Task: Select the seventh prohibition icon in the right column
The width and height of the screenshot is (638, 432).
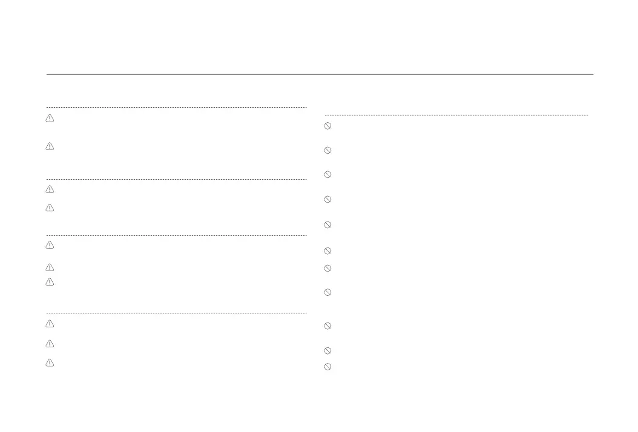Action: coord(328,268)
